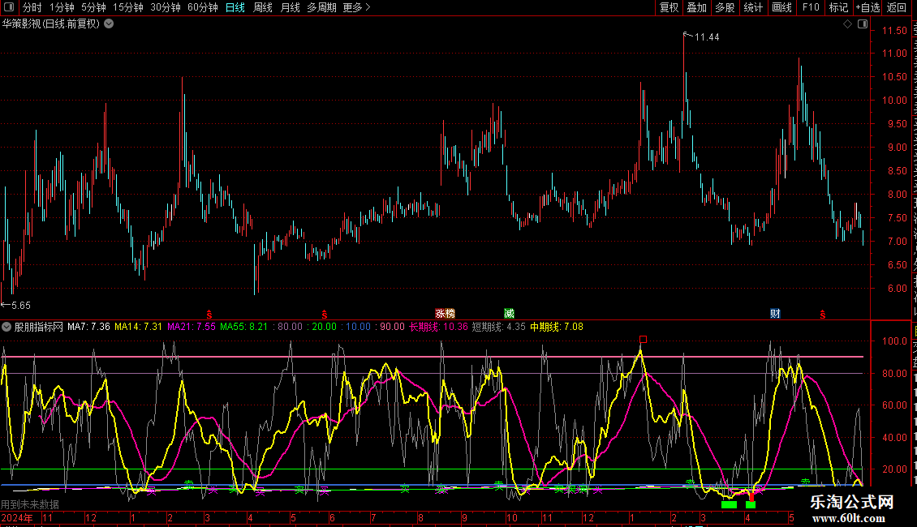Click the green MA55: 8.21 label

click(243, 328)
